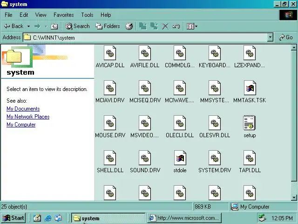Click the 12:05 PM clock
298x224 pixels.
click(282, 218)
